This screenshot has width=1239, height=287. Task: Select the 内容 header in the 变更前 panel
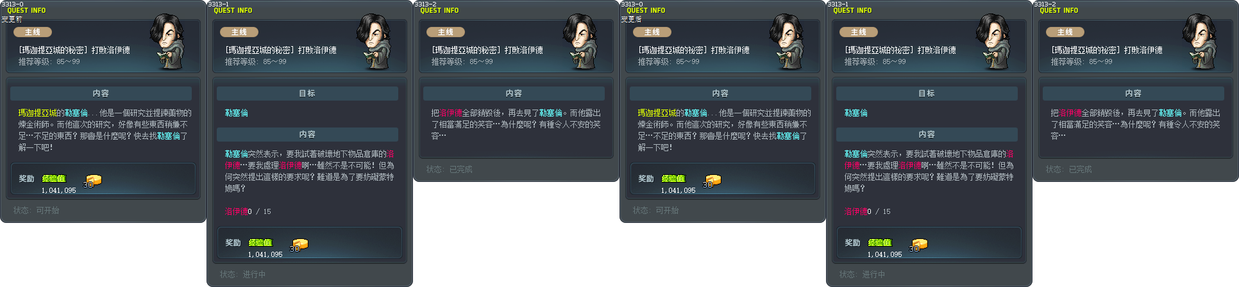pyautogui.click(x=101, y=94)
